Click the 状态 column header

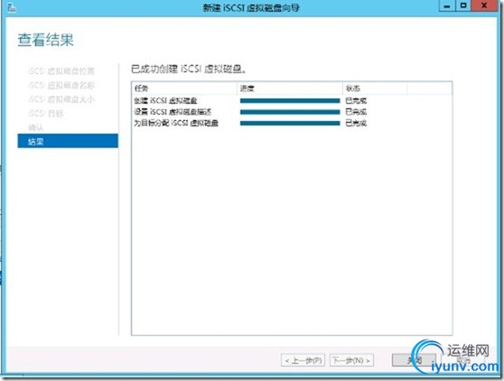(x=375, y=88)
